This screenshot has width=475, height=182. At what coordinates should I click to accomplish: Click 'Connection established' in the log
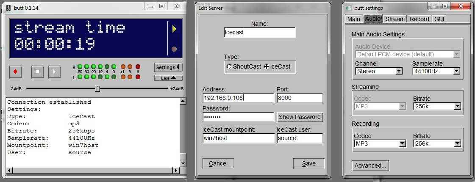49,102
